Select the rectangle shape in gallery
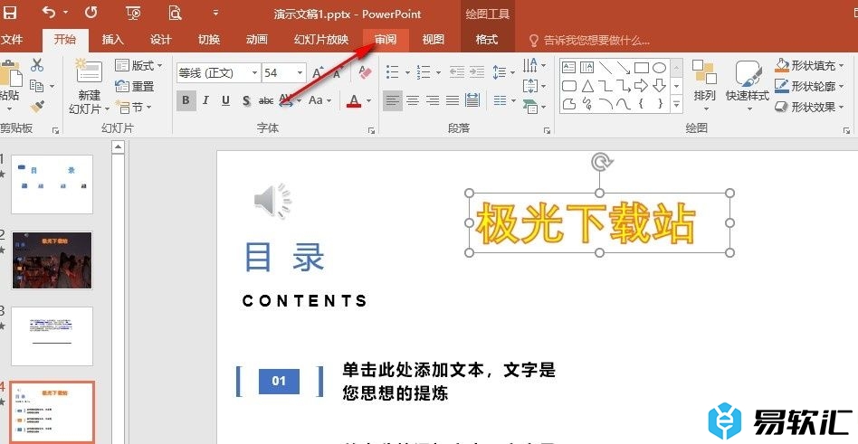 642,68
